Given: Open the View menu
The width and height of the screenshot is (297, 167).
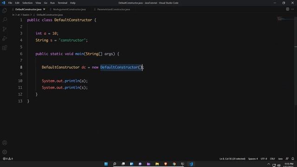Looking at the screenshot, I should (38, 3).
